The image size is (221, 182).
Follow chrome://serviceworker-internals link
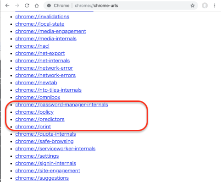coord(55,149)
